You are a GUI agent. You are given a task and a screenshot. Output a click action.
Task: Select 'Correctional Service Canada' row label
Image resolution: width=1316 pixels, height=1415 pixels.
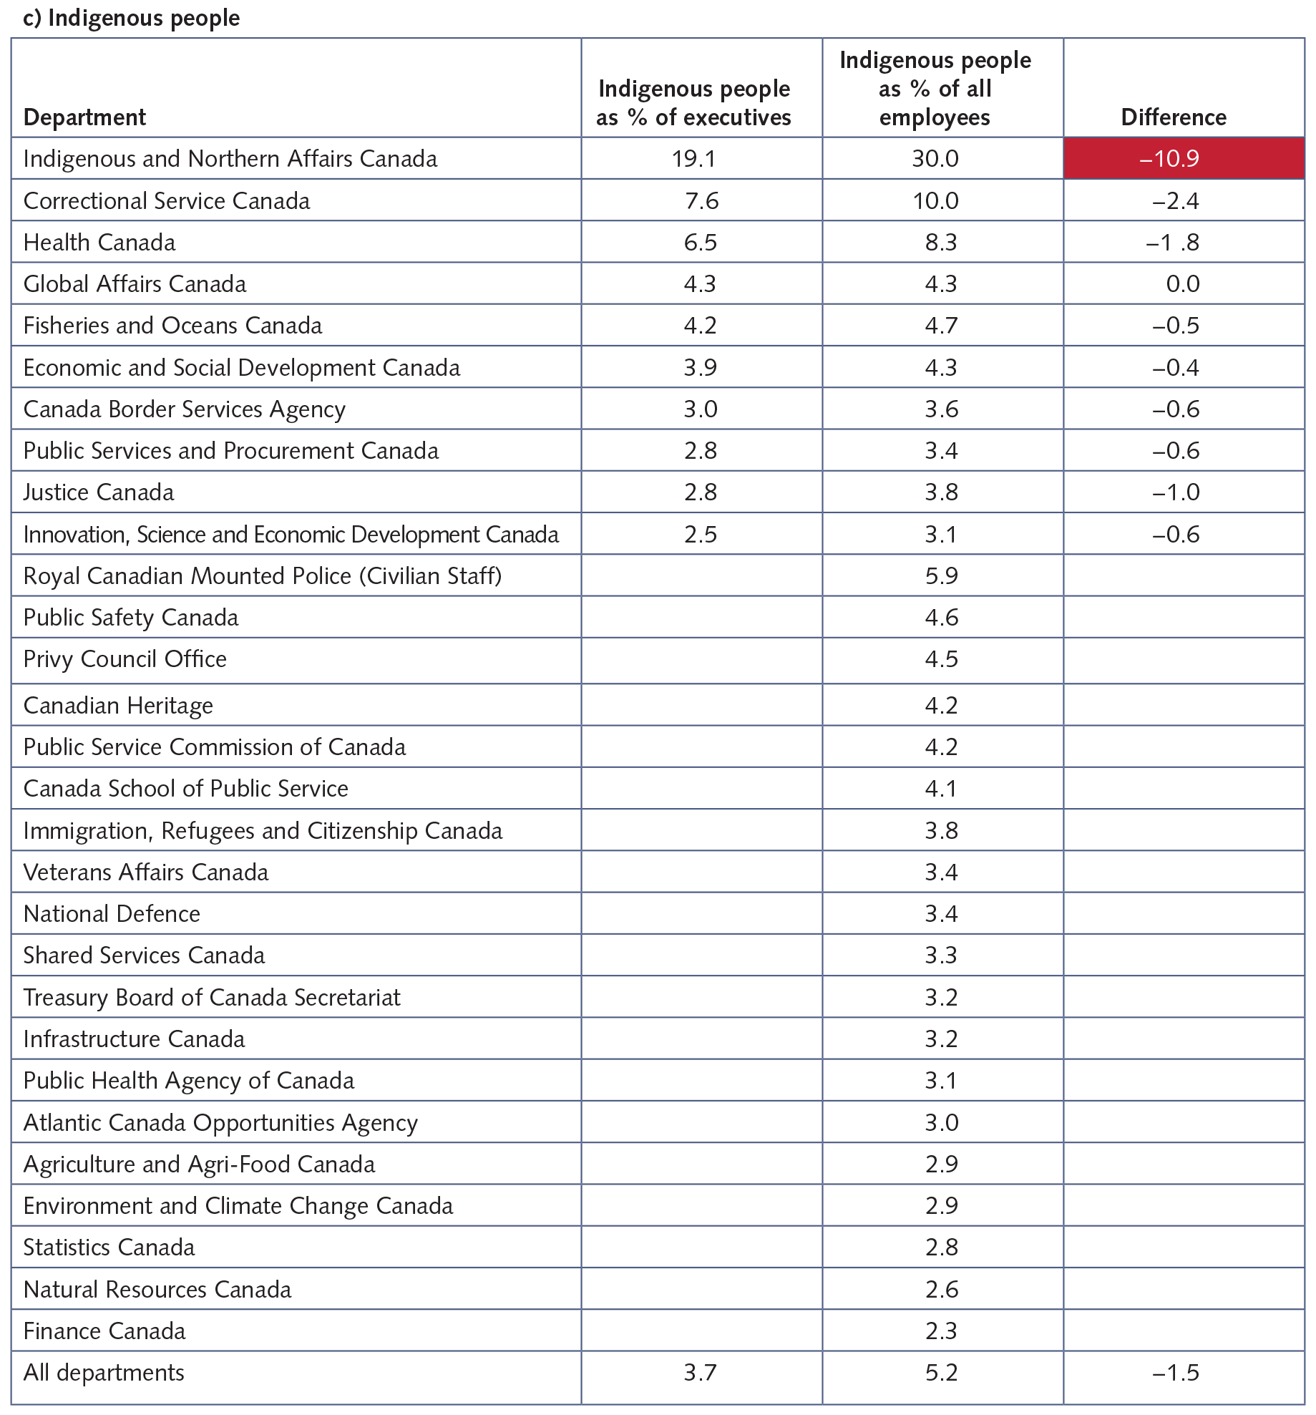coord(167,200)
